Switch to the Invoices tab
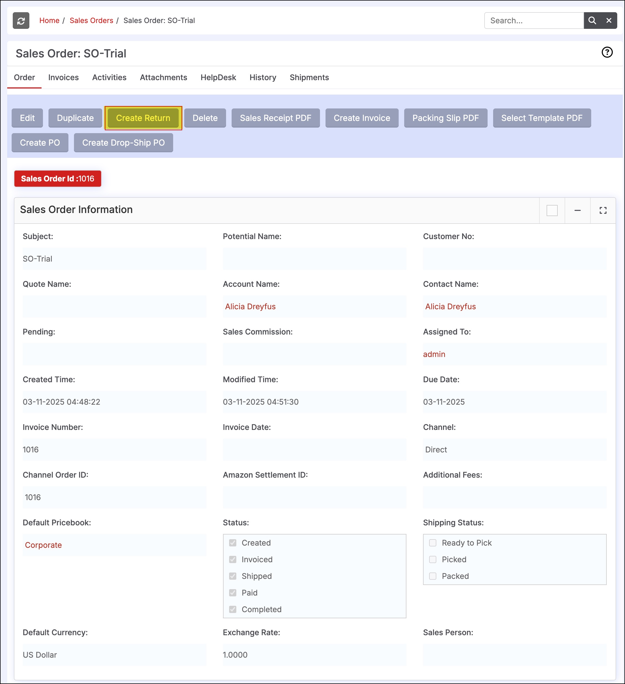The width and height of the screenshot is (625, 684). pyautogui.click(x=63, y=77)
